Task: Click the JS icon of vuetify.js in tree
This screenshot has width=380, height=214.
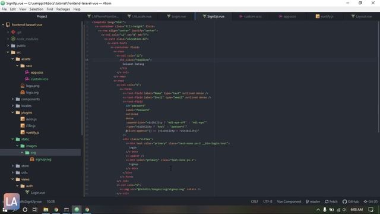Action: tap(23, 133)
